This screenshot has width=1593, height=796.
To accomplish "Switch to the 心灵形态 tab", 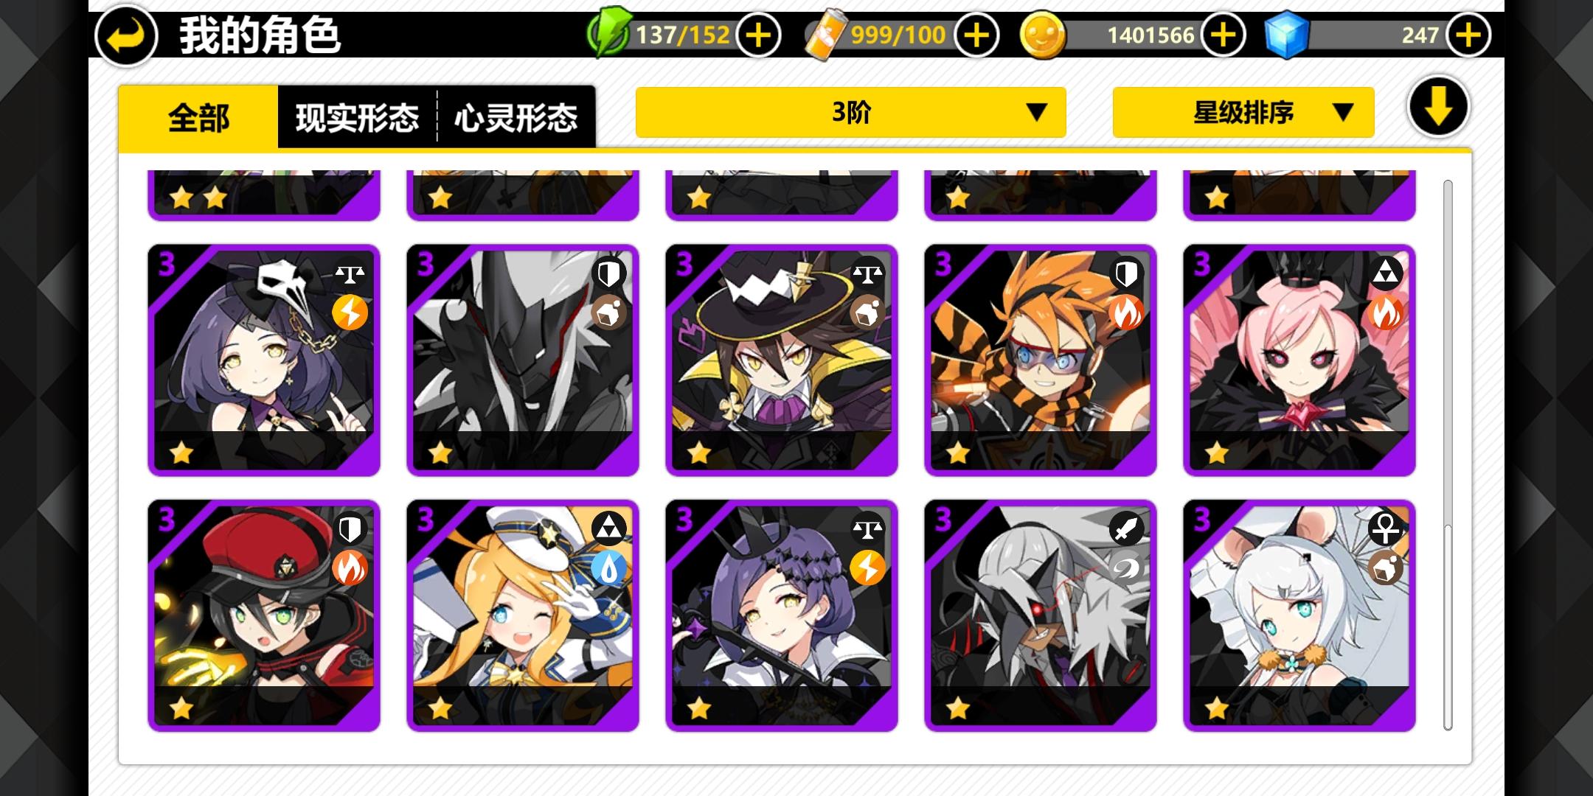I will (x=516, y=117).
